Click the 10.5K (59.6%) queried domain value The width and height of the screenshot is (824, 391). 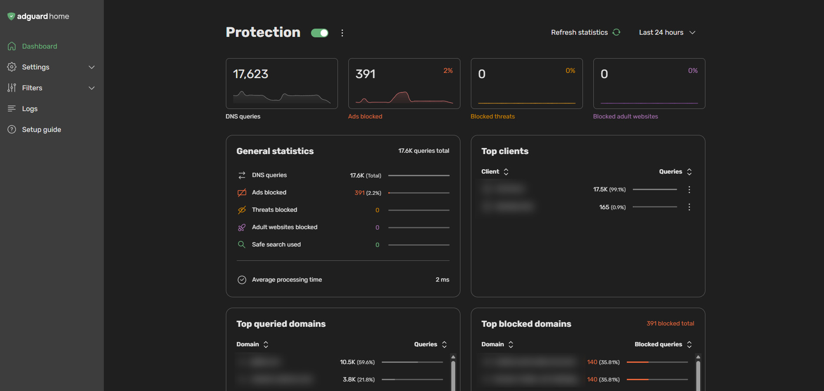click(357, 362)
